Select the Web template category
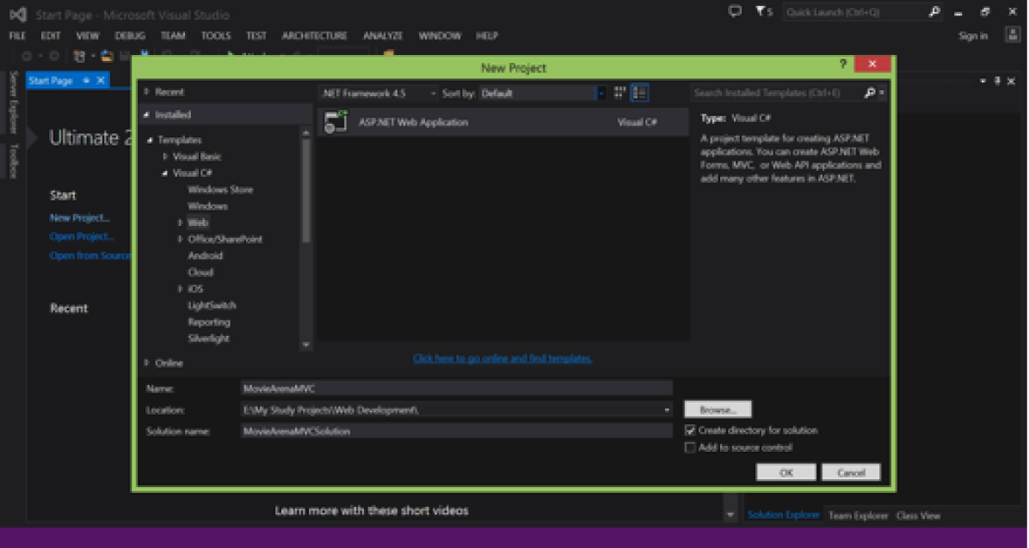This screenshot has height=548, width=1029. click(x=198, y=222)
